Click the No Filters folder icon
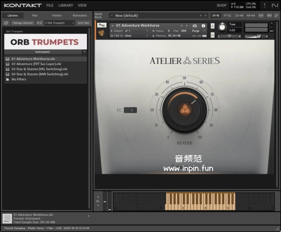Screen dimensions: 281x232 point(7,79)
